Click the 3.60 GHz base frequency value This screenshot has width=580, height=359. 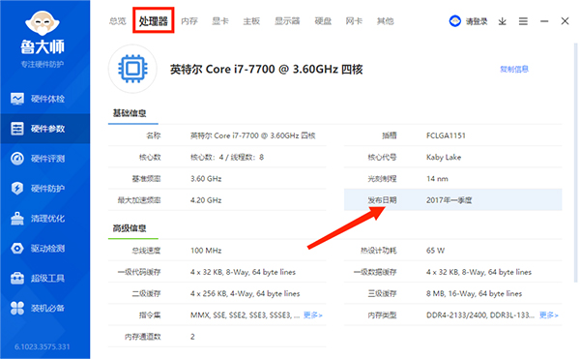coord(206,179)
